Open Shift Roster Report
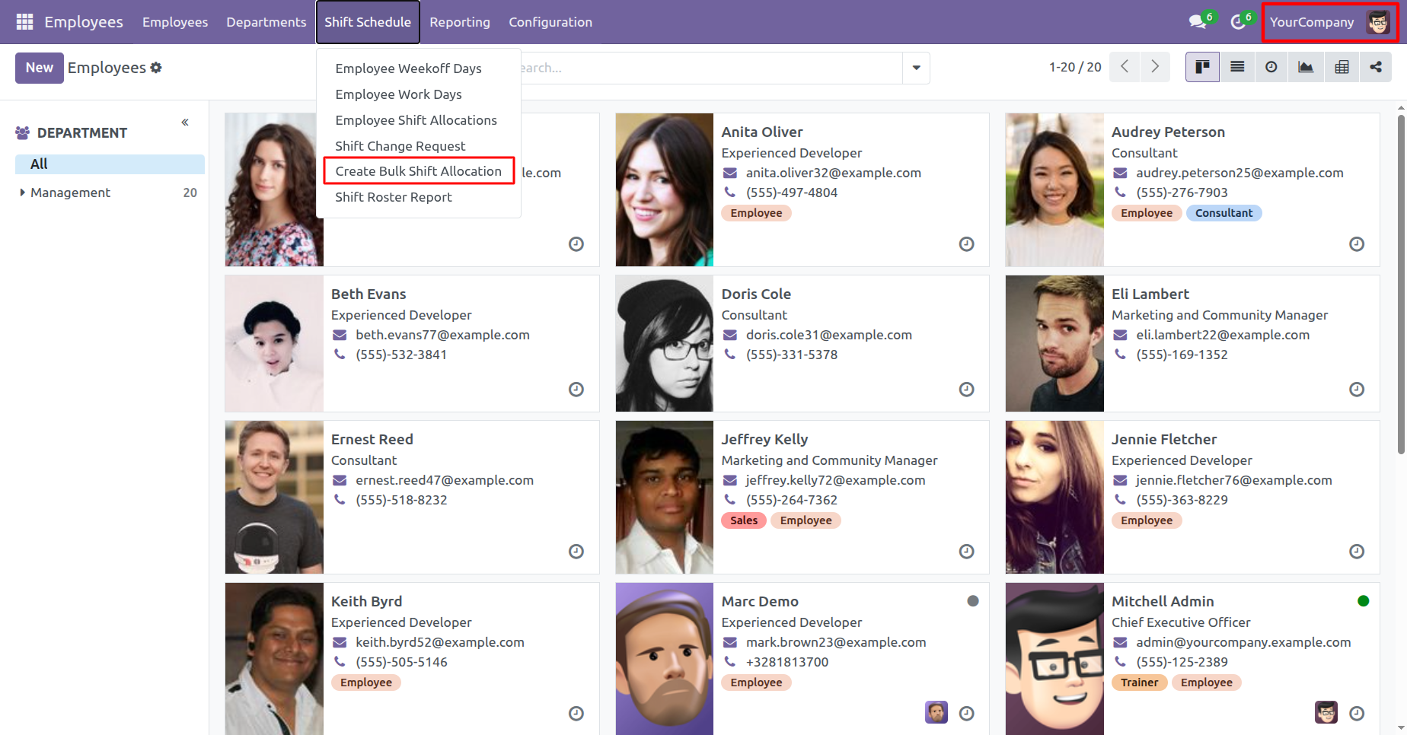The height and width of the screenshot is (735, 1407). (394, 197)
